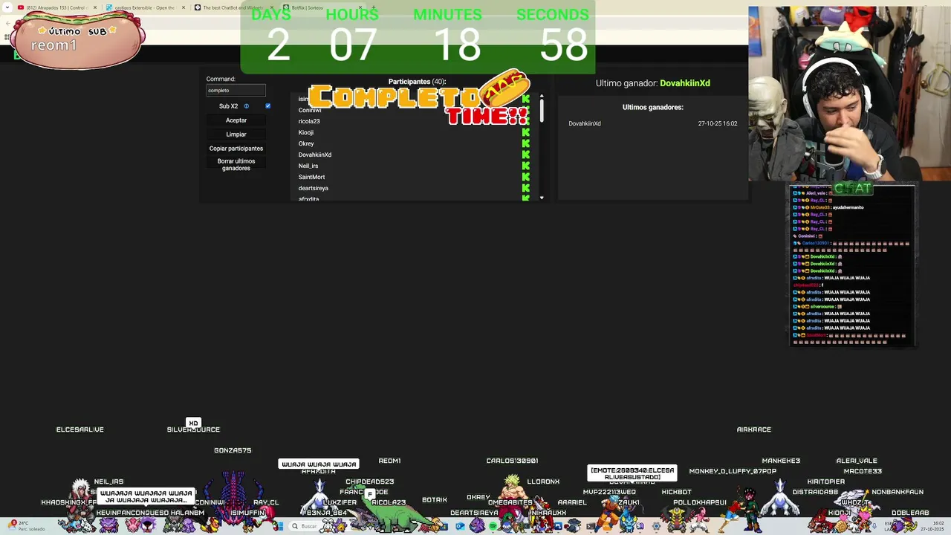This screenshot has height=535, width=951.
Task: Toggle the Sub X2 checkbox
Action: click(x=268, y=106)
